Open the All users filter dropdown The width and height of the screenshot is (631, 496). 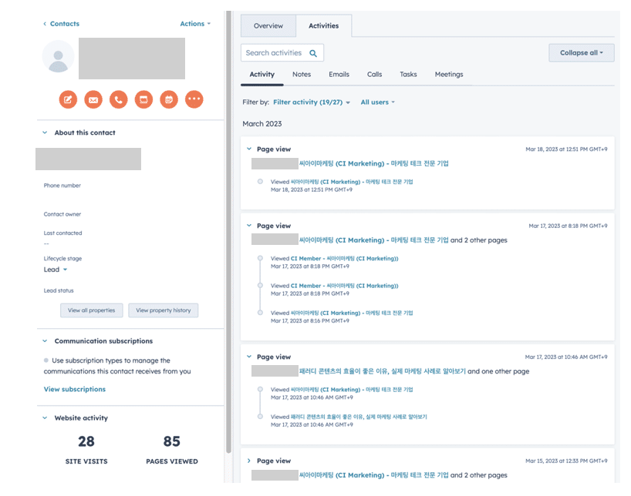tap(377, 102)
